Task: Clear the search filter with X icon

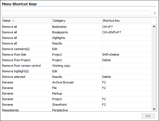Action: 155,13
